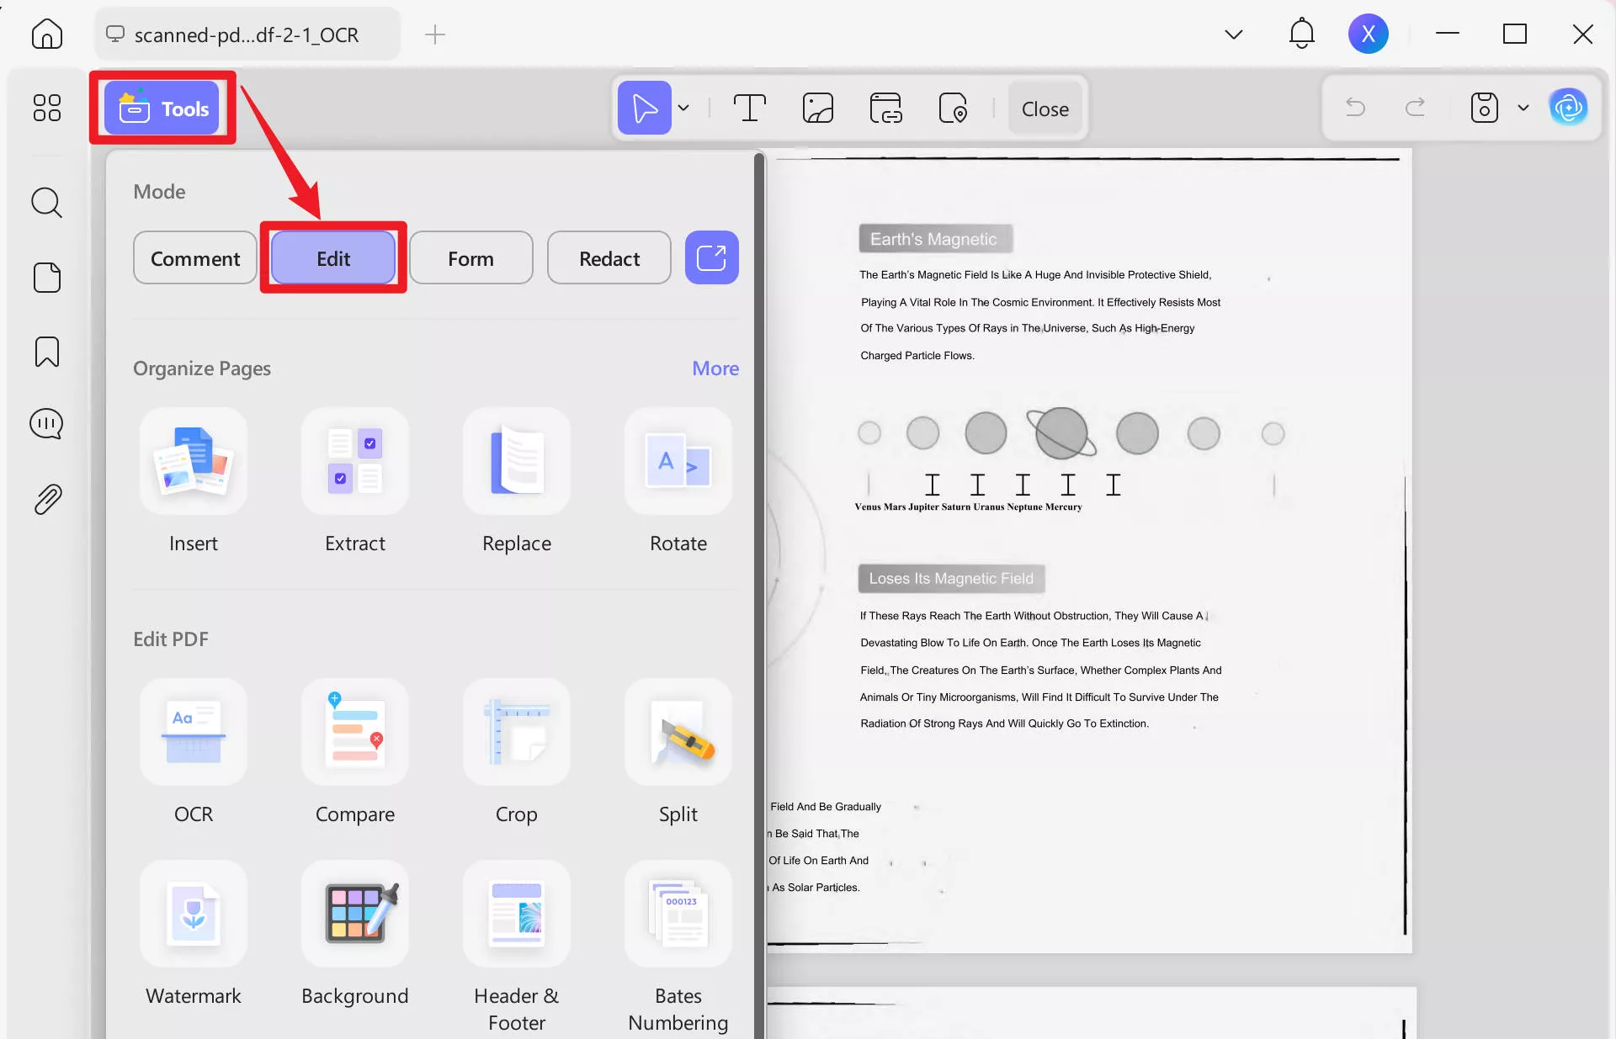Expand the select tool dropdown arrow
Screen dimensions: 1616x1039
coord(683,109)
